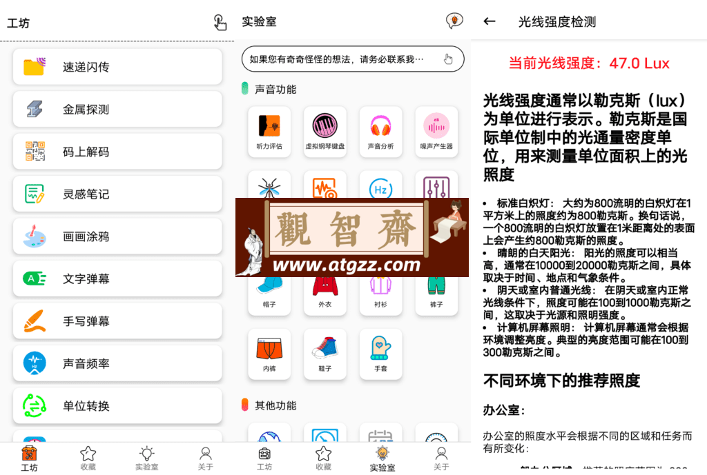This screenshot has width=707, height=475.
Task: Tap 当前光线强度: 47.0 Lux reading
Action: click(589, 63)
